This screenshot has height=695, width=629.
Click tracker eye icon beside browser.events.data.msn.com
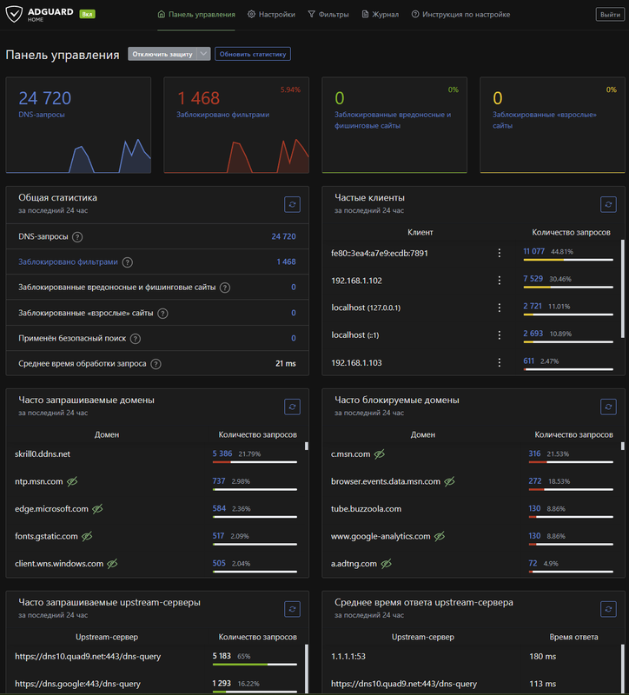click(x=449, y=481)
